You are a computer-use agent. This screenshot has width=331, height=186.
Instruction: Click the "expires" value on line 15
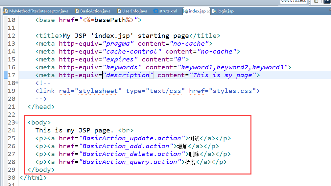pos(120,59)
